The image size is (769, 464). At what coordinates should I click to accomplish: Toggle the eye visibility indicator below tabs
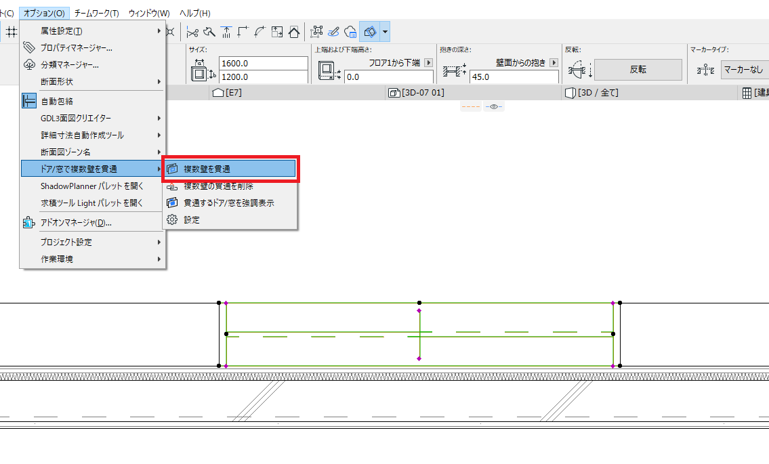494,106
